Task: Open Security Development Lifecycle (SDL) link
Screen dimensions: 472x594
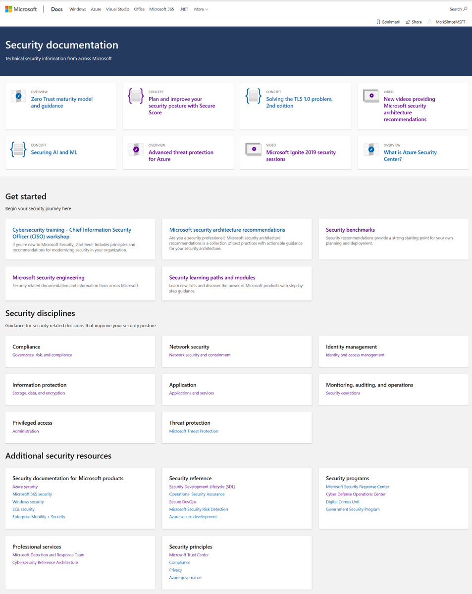Action: [202, 487]
